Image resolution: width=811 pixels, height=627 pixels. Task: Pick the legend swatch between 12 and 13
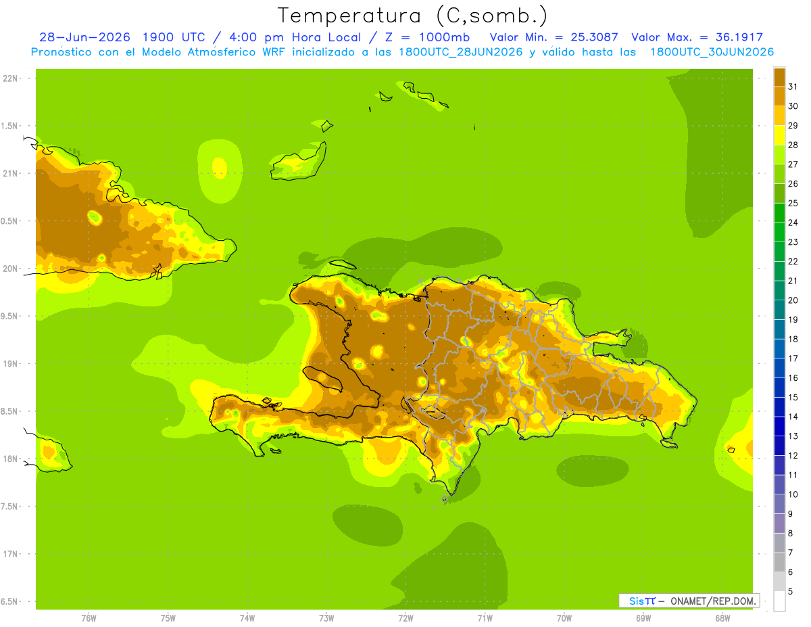(x=779, y=446)
